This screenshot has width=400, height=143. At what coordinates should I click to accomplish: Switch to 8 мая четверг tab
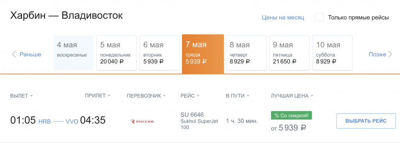(246, 53)
